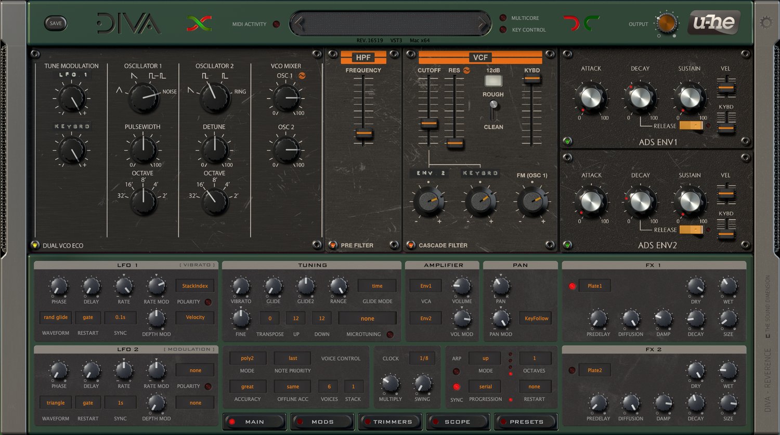The width and height of the screenshot is (780, 435).
Task: Toggle the MULTICORE LED
Action: click(503, 18)
